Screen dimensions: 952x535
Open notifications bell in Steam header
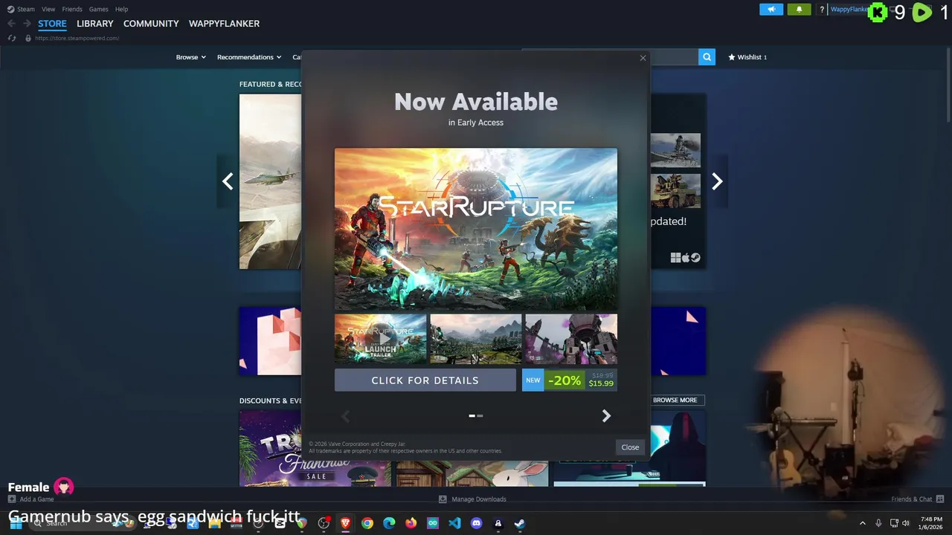[x=799, y=10]
